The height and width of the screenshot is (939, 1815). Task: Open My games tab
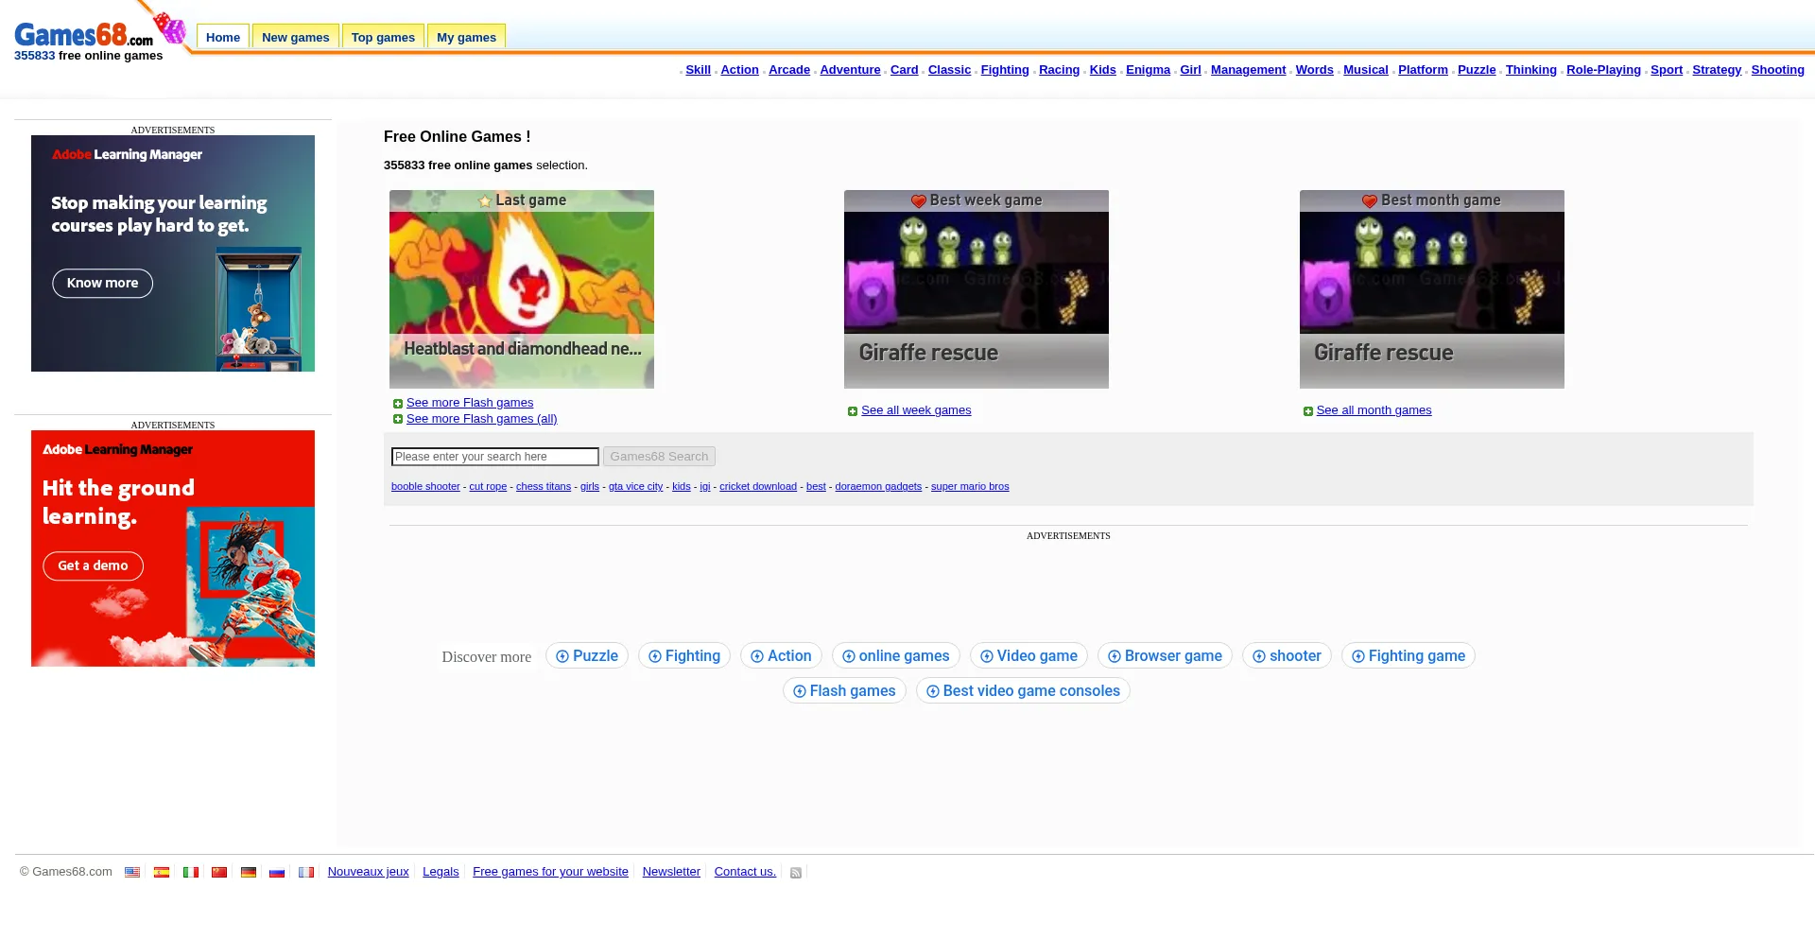pos(466,37)
